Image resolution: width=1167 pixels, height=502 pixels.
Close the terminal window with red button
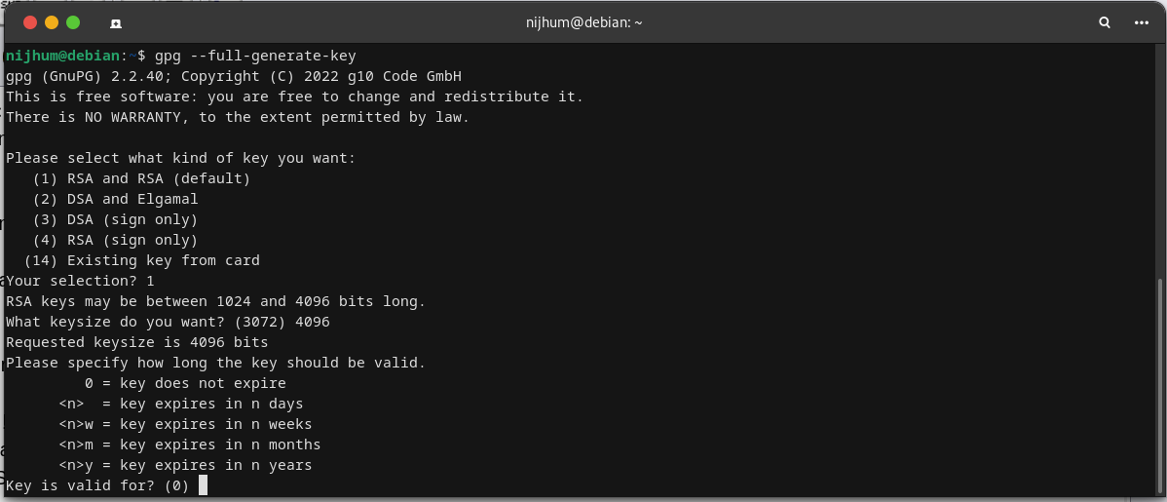pos(30,21)
